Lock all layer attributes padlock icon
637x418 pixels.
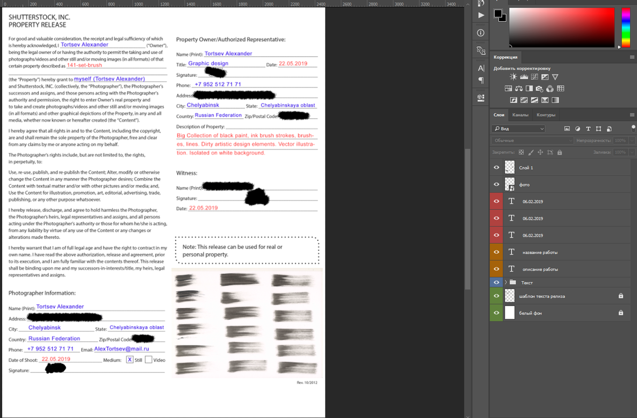559,152
